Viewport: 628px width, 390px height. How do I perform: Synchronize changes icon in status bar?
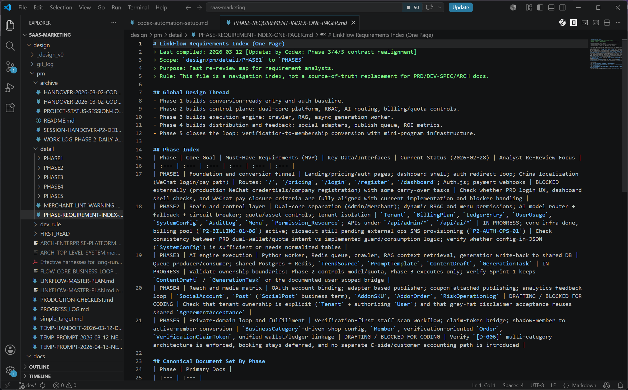point(43,385)
